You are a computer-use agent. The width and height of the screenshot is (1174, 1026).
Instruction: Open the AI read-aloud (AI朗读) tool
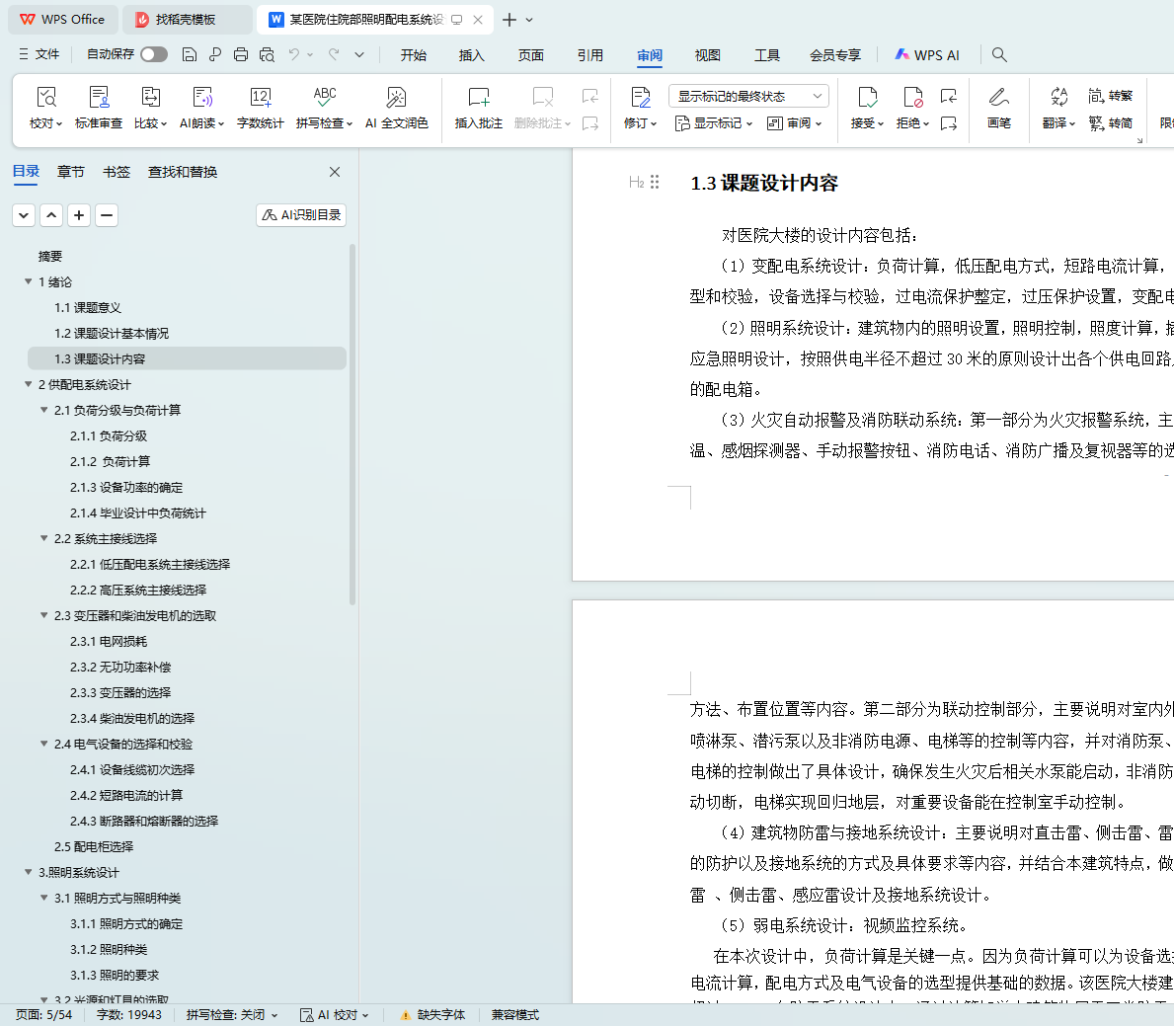coord(201,98)
